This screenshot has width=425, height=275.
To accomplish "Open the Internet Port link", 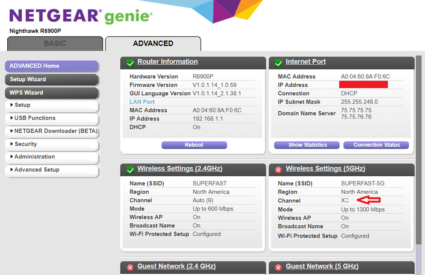I will 306,62.
